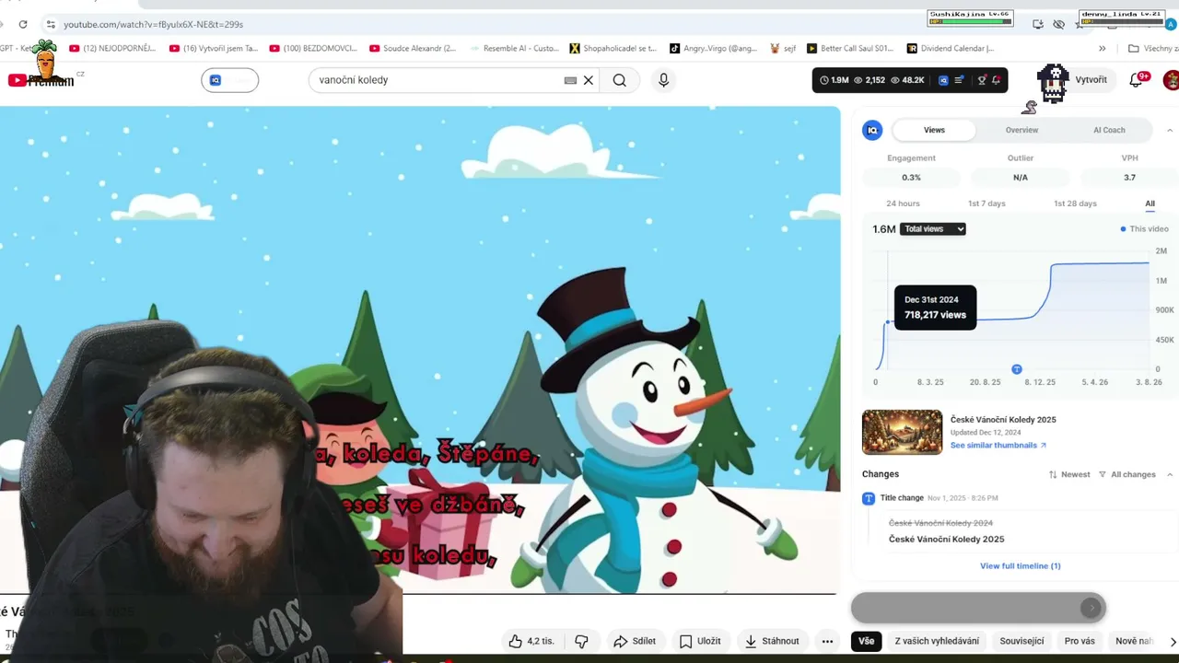
Task: Click the blue marker on the chart timeline
Action: (1017, 369)
